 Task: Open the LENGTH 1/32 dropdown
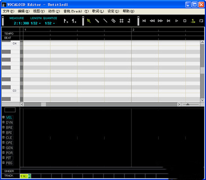(36, 23)
